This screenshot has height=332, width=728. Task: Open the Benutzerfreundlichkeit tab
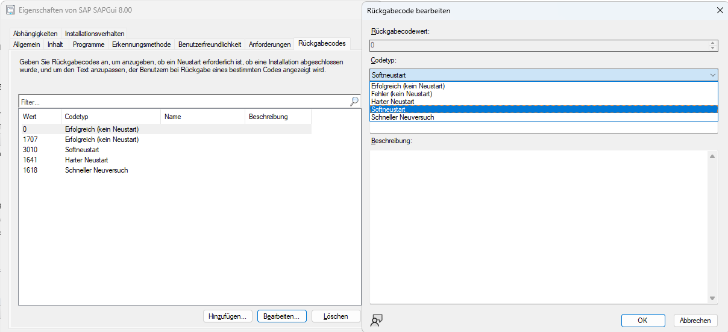(x=210, y=45)
